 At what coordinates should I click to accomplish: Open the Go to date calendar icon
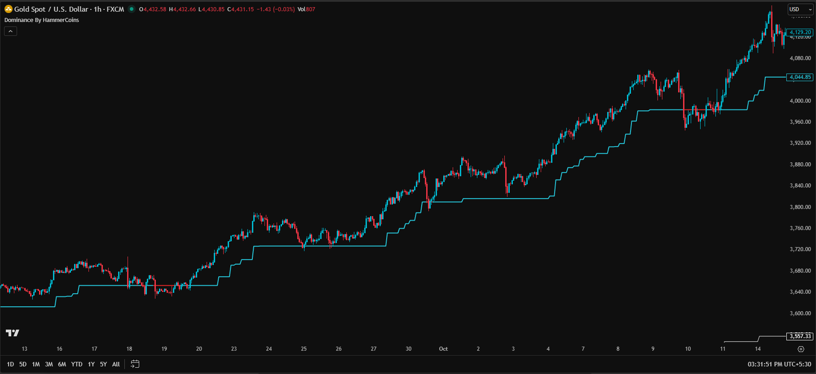click(x=135, y=364)
